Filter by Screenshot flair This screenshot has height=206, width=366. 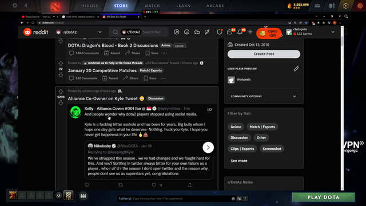pos(272,149)
